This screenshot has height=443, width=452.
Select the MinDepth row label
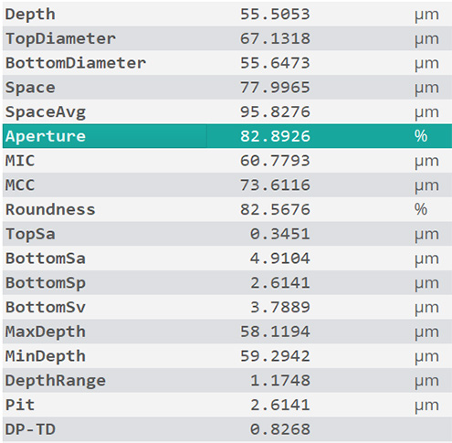(46, 357)
